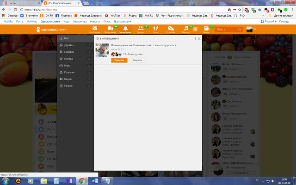Open the Music note icon
The image size is (296, 185).
click(186, 28)
